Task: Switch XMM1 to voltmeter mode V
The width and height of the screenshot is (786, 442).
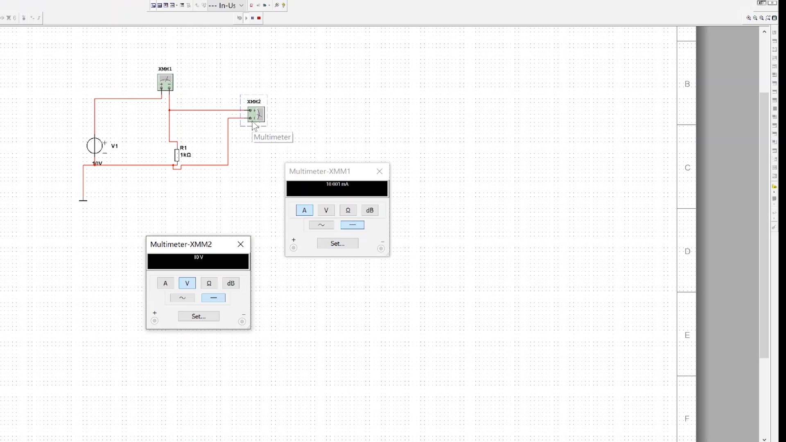Action: tap(326, 210)
